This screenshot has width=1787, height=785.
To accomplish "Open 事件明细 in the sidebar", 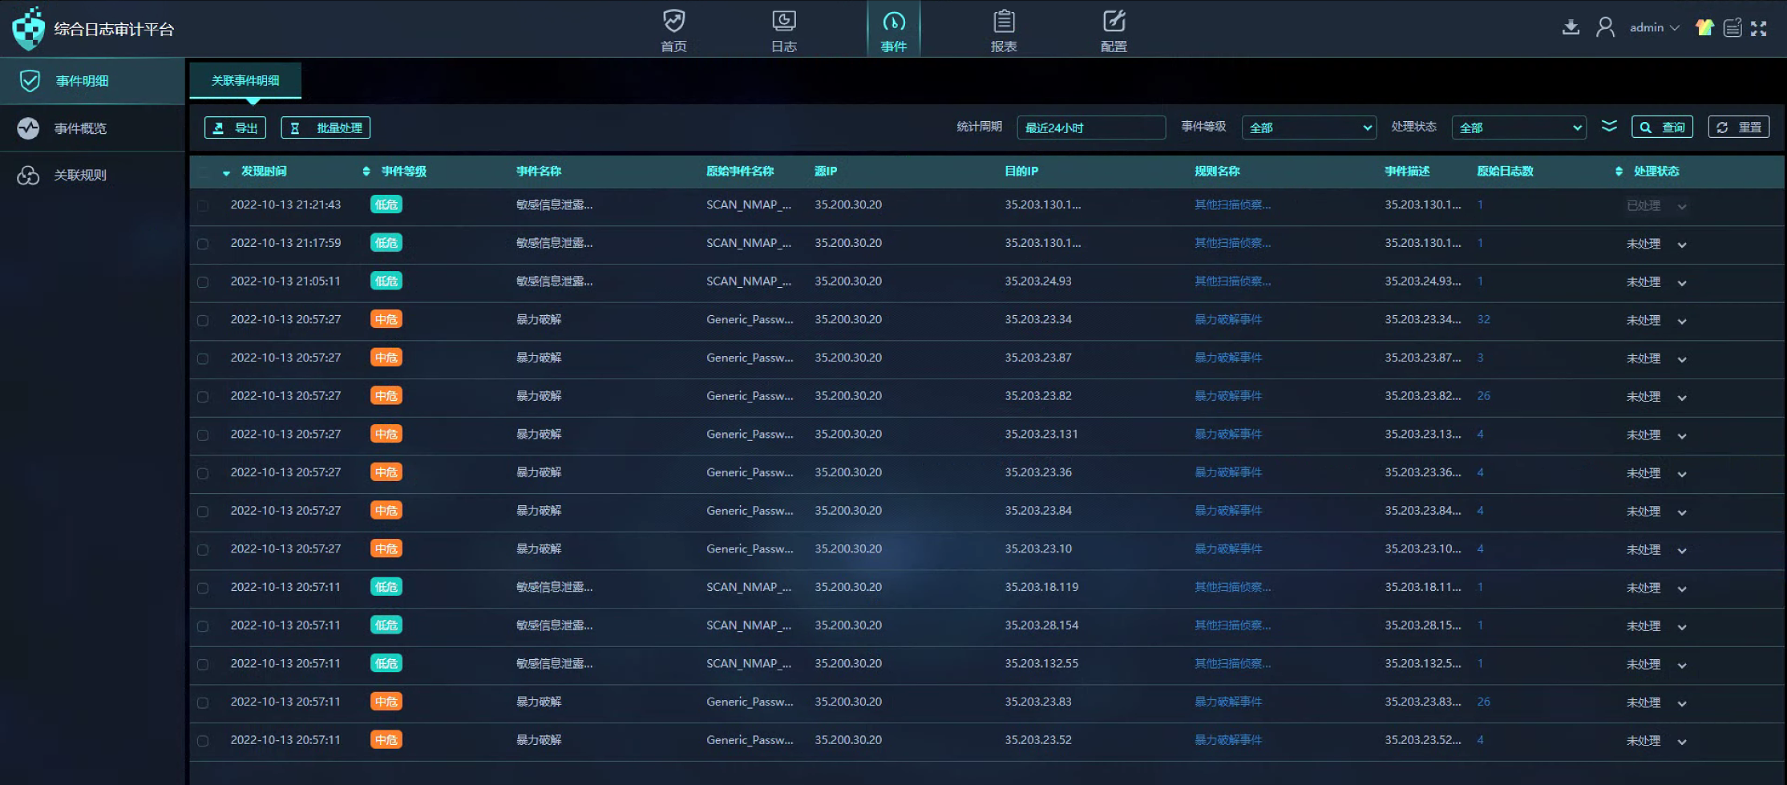I will [92, 81].
